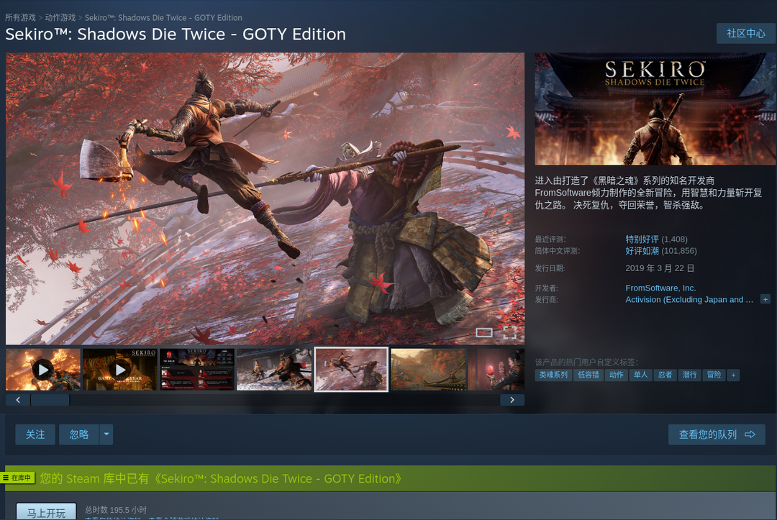This screenshot has width=777, height=520.
Task: Click the left arrow of thumbnail strip
Action: [x=18, y=400]
